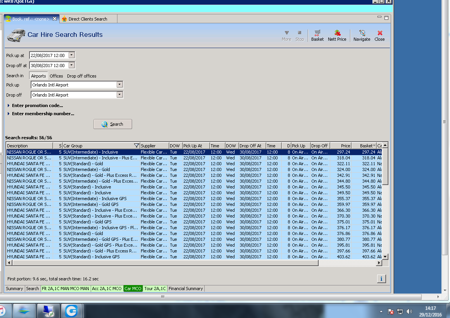Open the Basket toolbar icon
This screenshot has width=450, height=318.
click(x=317, y=35)
